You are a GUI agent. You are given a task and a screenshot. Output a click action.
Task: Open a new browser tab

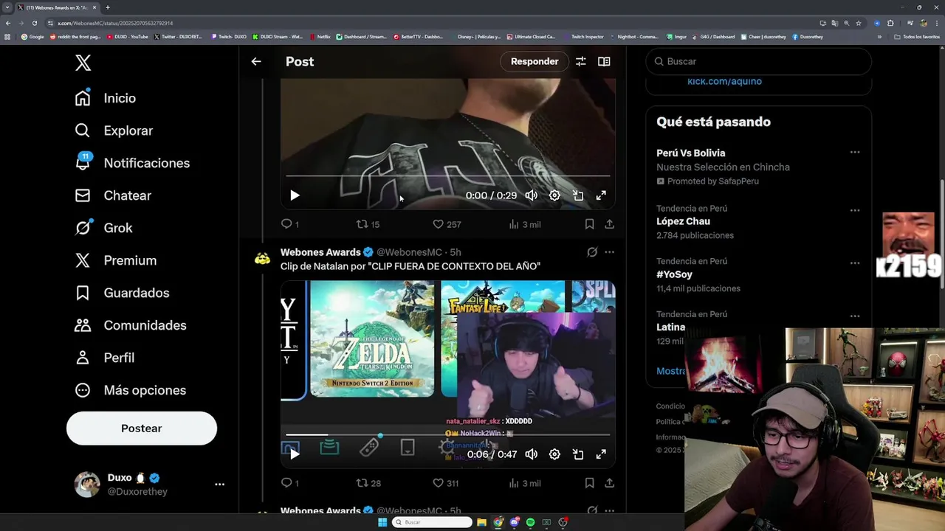coord(108,7)
